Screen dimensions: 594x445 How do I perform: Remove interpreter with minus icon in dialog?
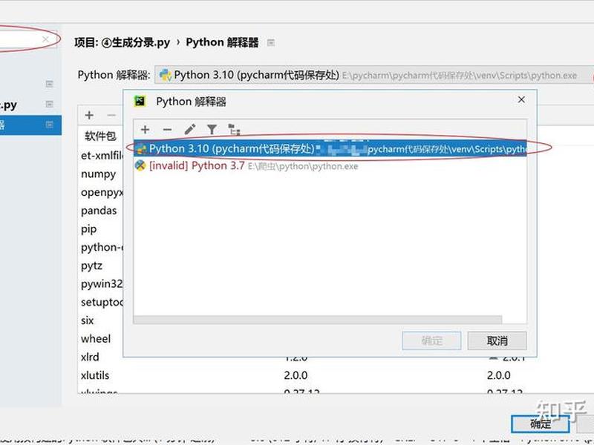click(167, 130)
